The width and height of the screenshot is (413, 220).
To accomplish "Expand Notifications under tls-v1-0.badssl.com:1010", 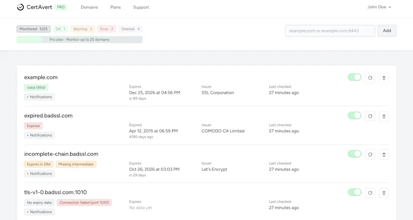I will point(40,212).
